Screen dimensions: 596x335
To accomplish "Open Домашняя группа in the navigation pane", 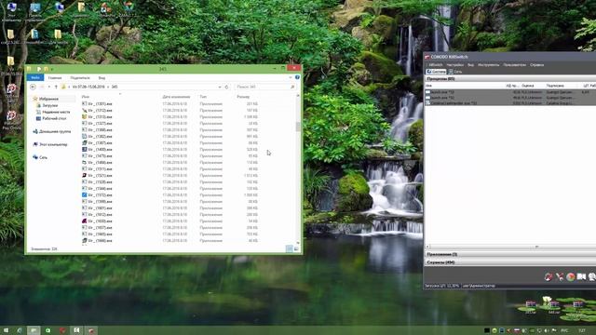I will point(52,131).
